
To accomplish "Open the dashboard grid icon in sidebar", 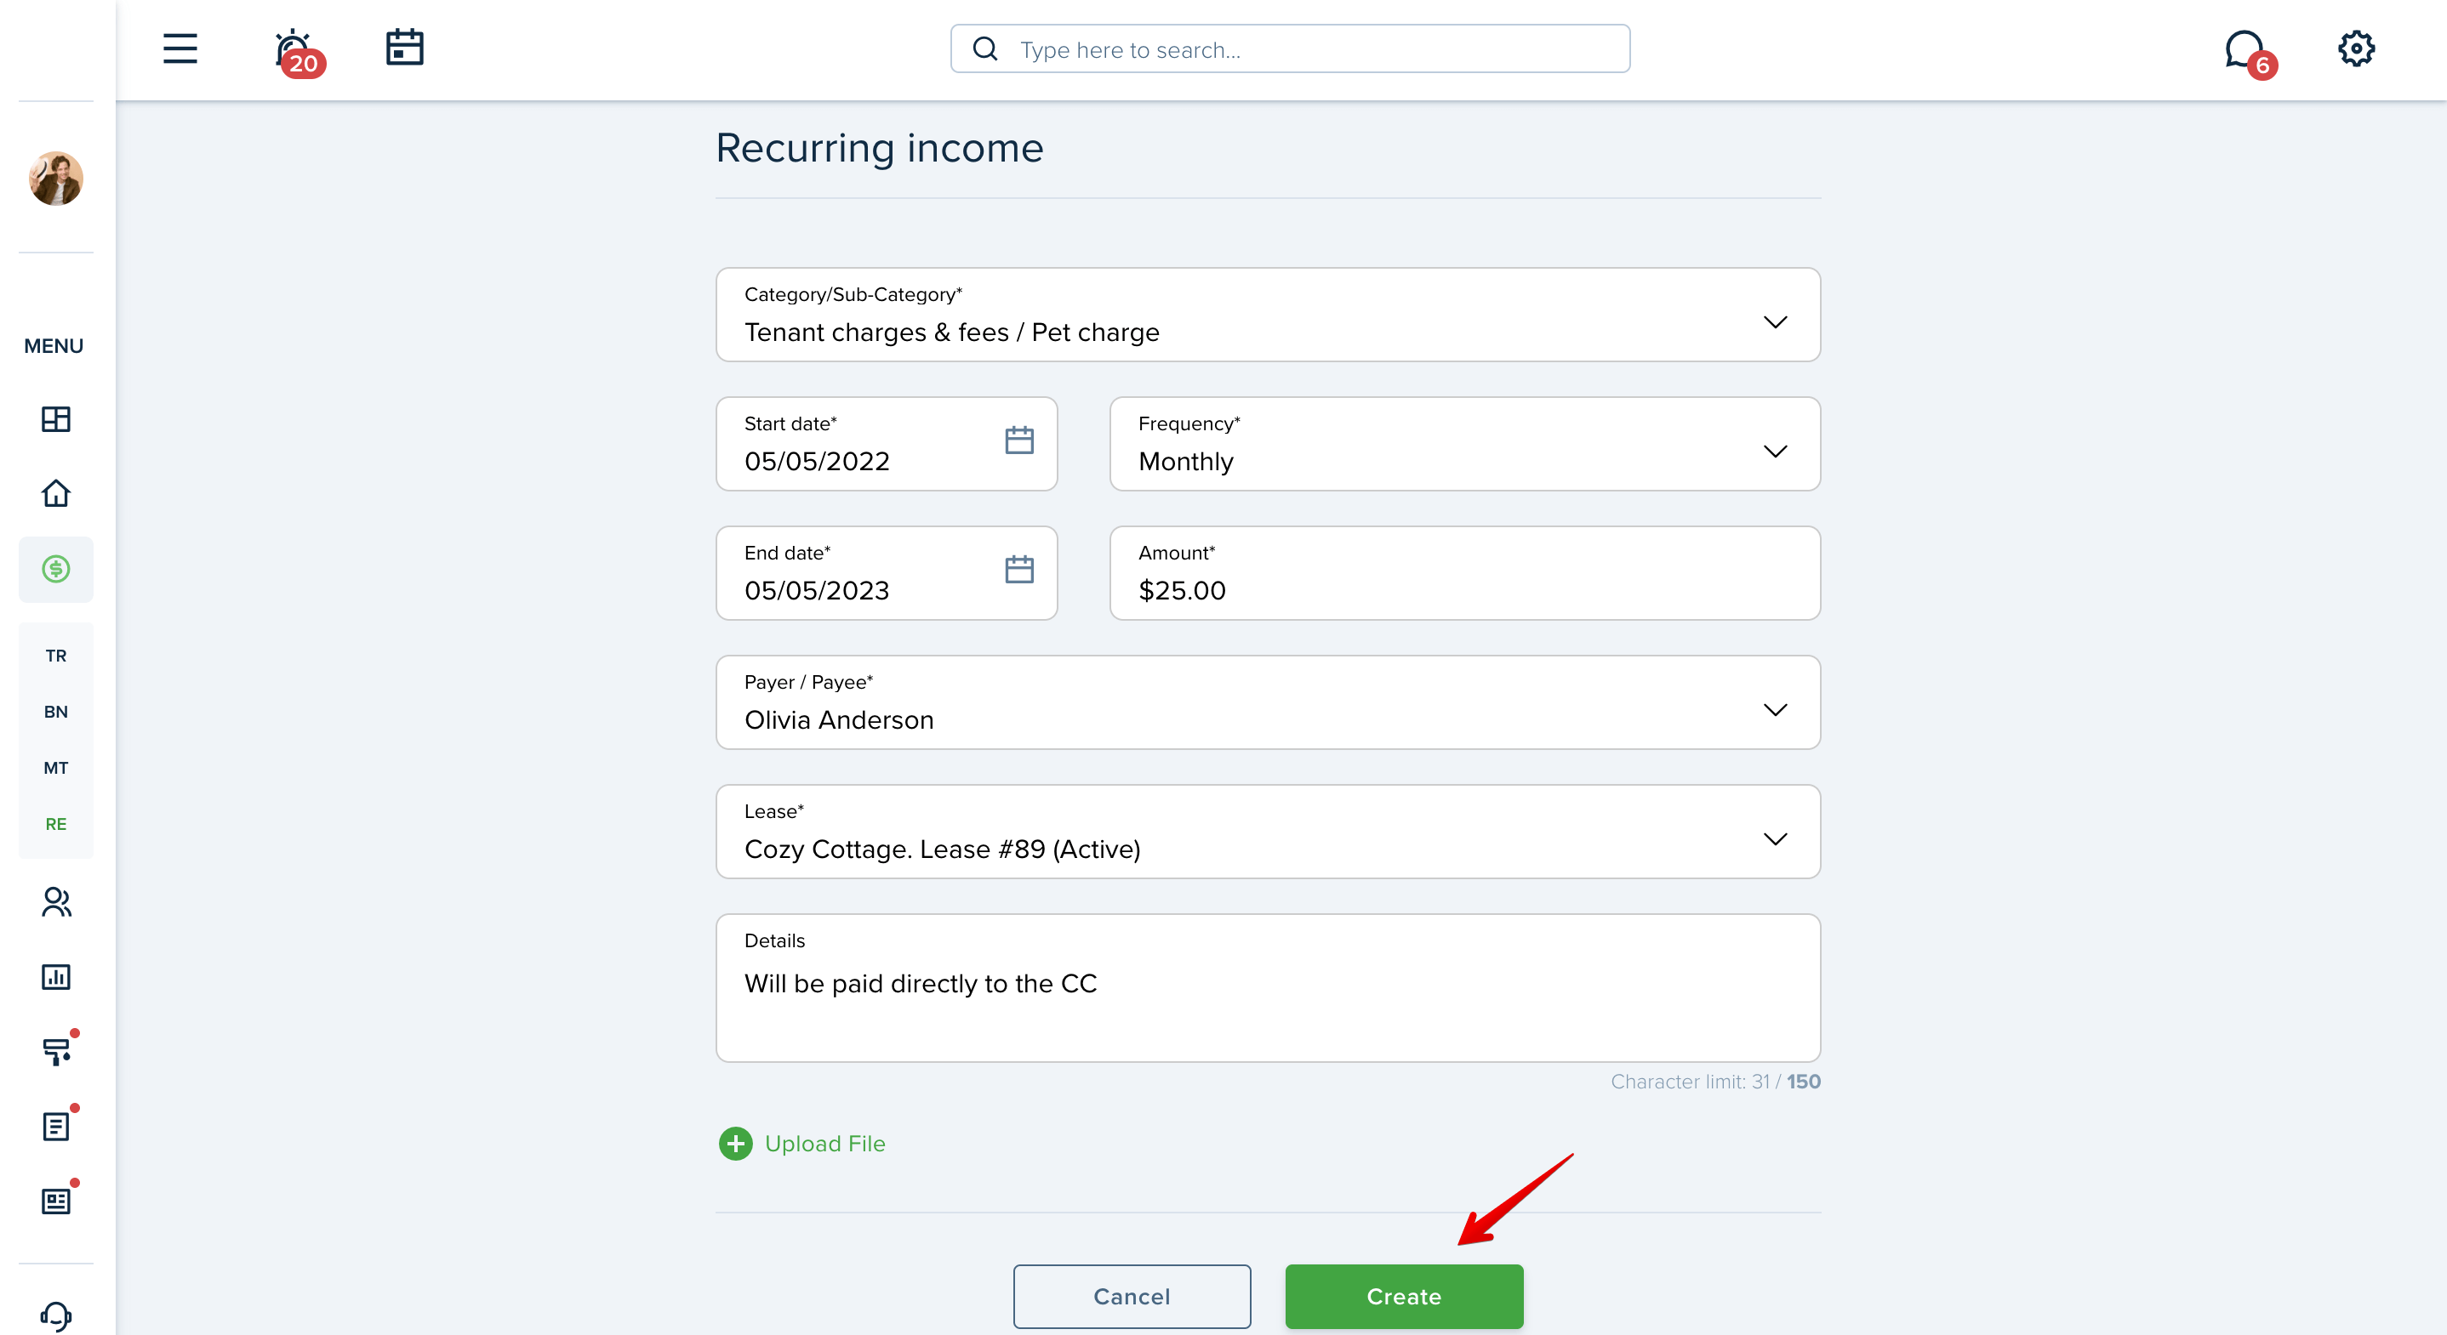I will coord(56,418).
